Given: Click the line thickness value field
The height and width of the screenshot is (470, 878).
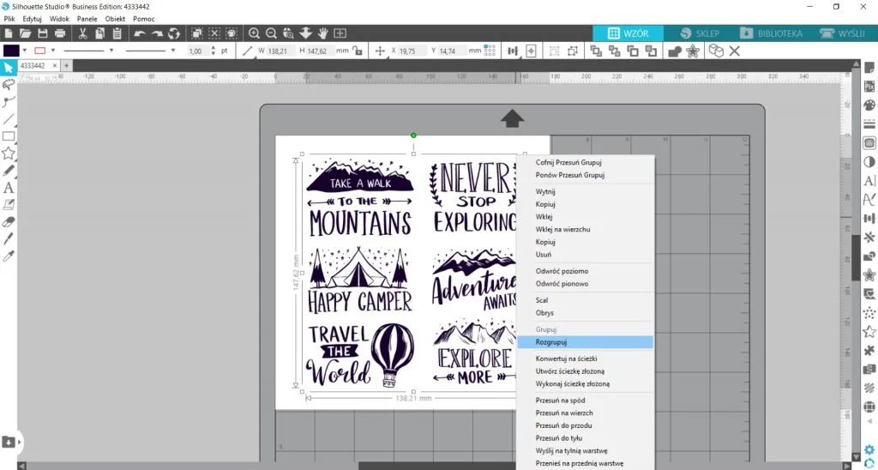Looking at the screenshot, I should pyautogui.click(x=197, y=51).
